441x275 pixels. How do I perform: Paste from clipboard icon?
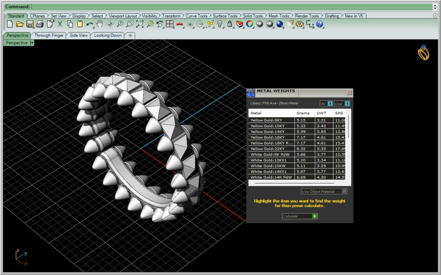coord(80,24)
